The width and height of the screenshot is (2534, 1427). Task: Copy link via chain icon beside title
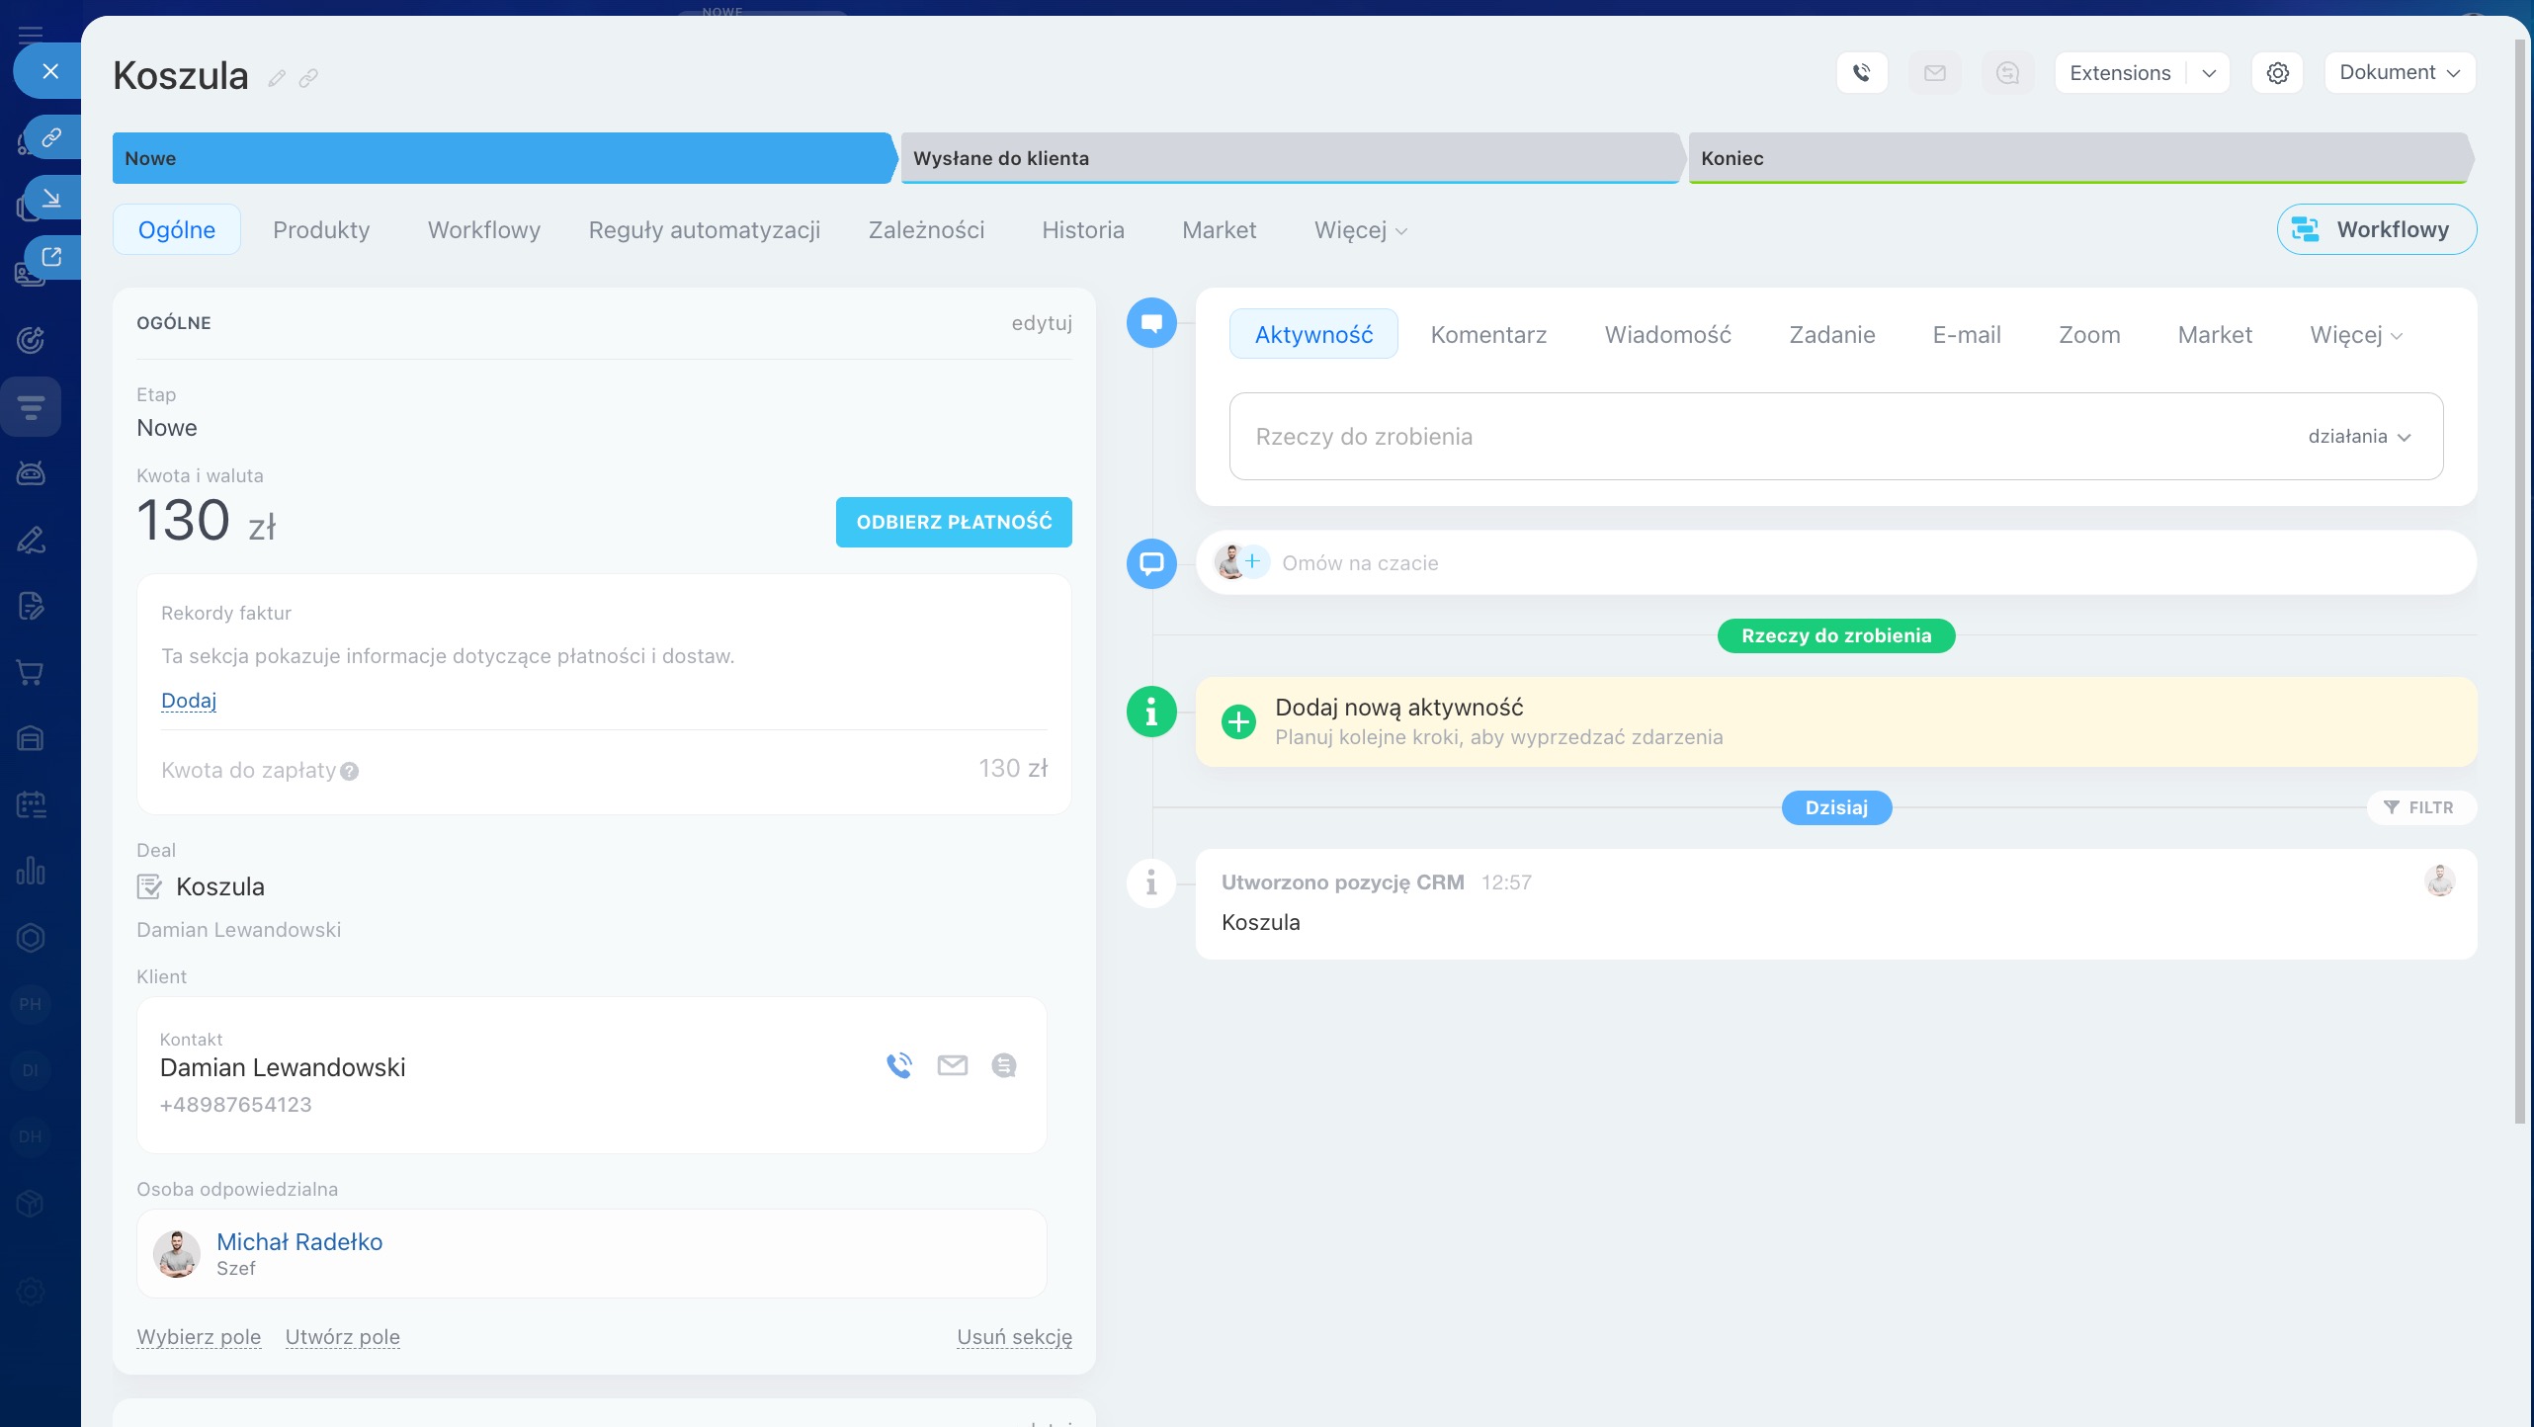click(308, 78)
